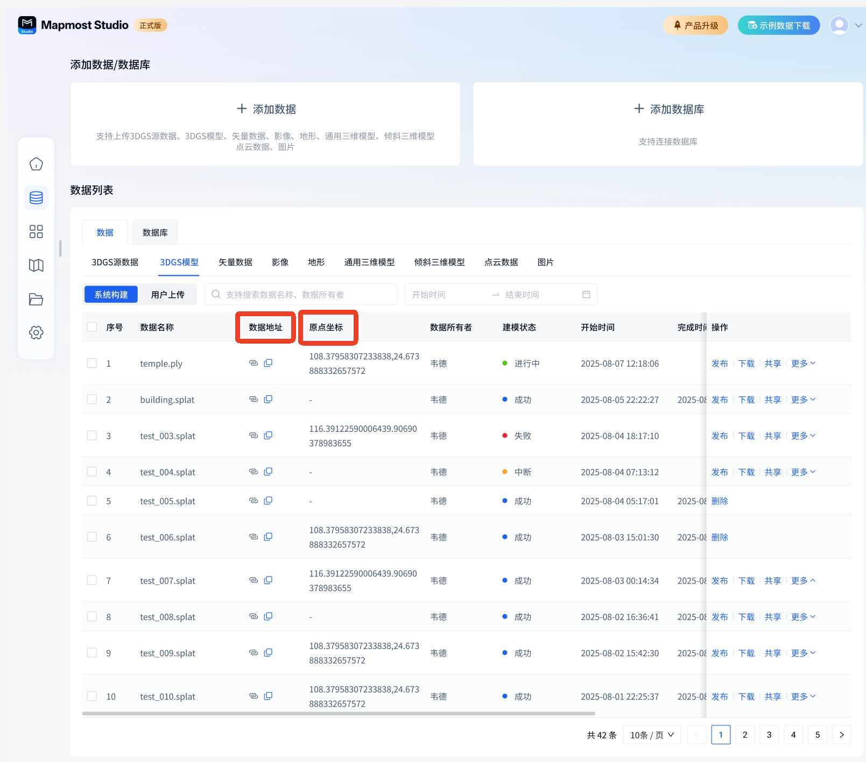Viewport: 866px width, 762px height.
Task: Open the home icon in left sidebar
Action: point(36,164)
